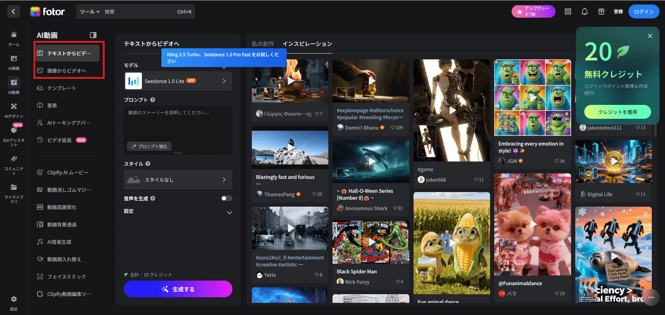Toggle the 音声を生成 switch
Image resolution: width=665 pixels, height=315 pixels.
(x=227, y=198)
